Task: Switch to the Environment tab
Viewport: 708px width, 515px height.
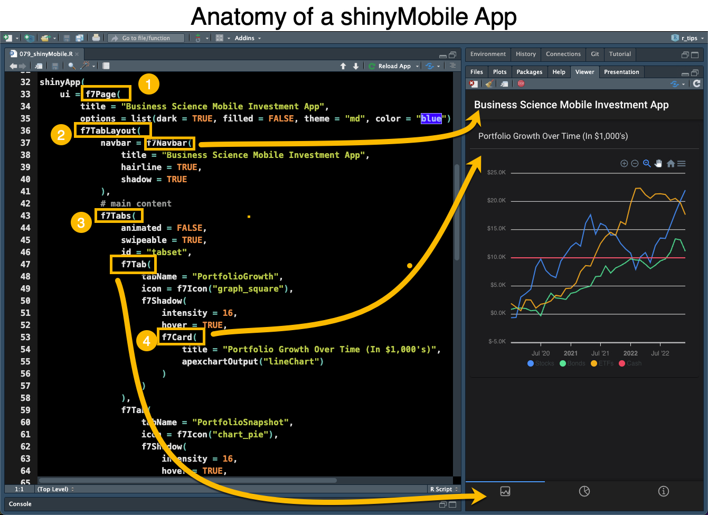Action: pos(488,54)
